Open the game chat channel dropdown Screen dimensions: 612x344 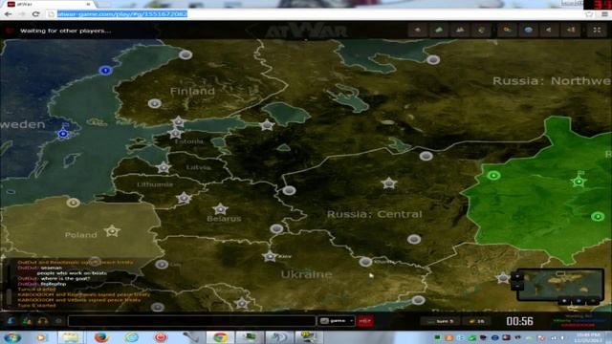click(x=337, y=321)
